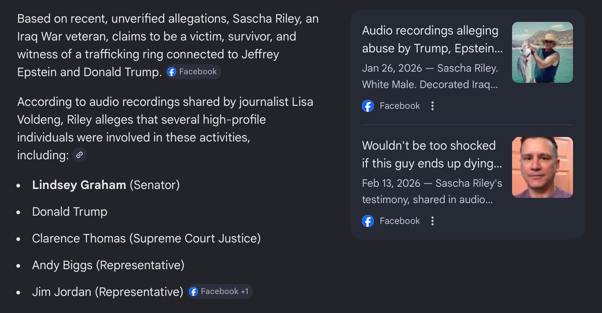Open the close-up face portrait thumbnail

point(542,167)
